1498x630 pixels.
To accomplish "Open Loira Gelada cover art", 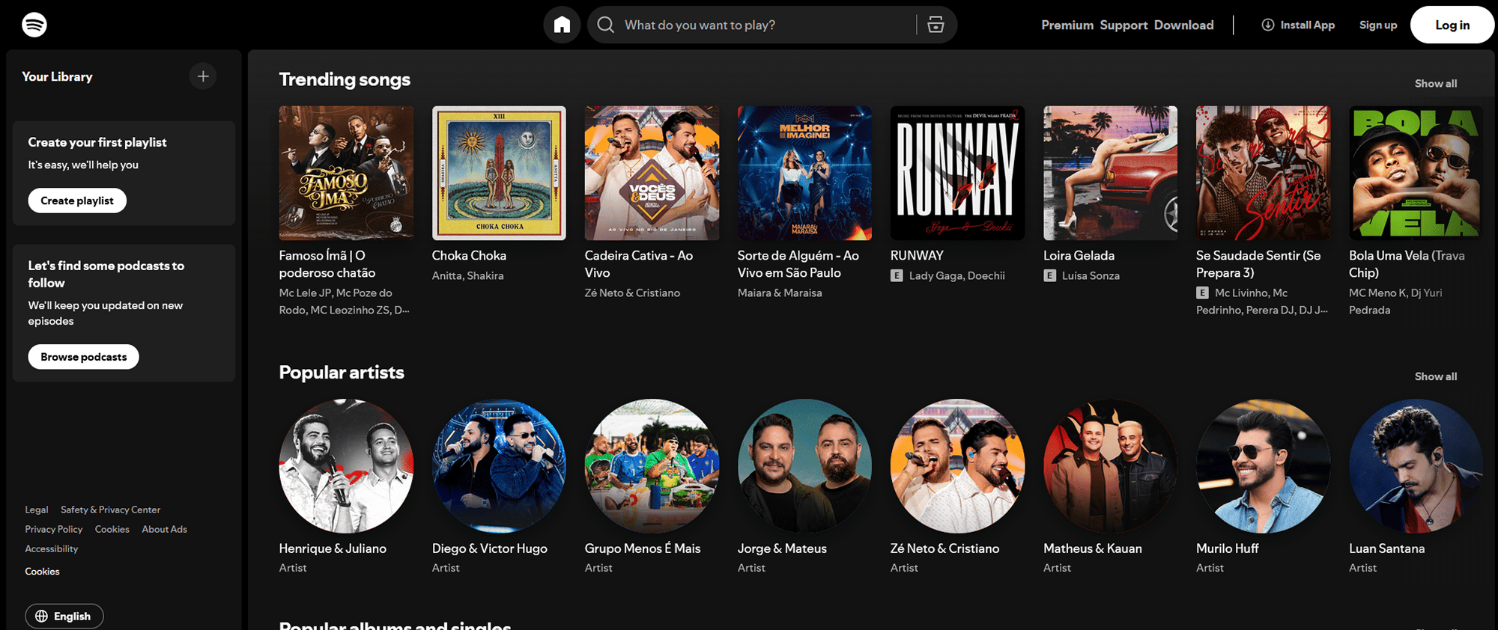I will 1110,173.
